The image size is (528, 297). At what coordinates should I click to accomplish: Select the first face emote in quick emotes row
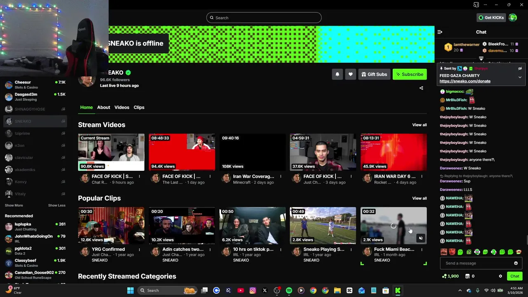point(443,252)
